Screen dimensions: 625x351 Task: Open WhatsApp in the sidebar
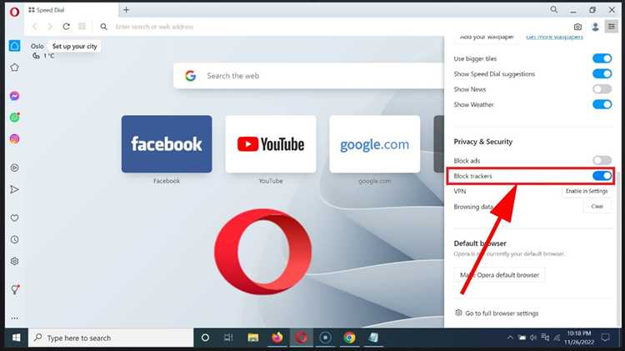tap(14, 118)
